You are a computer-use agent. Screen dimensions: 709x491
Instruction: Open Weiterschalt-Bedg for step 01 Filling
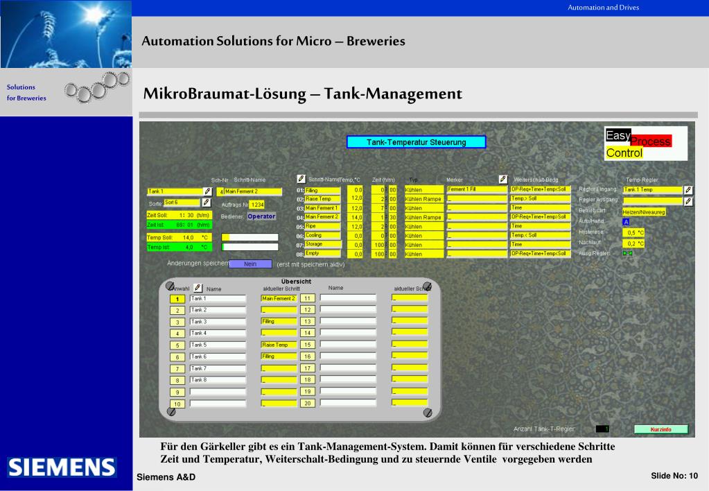point(541,189)
